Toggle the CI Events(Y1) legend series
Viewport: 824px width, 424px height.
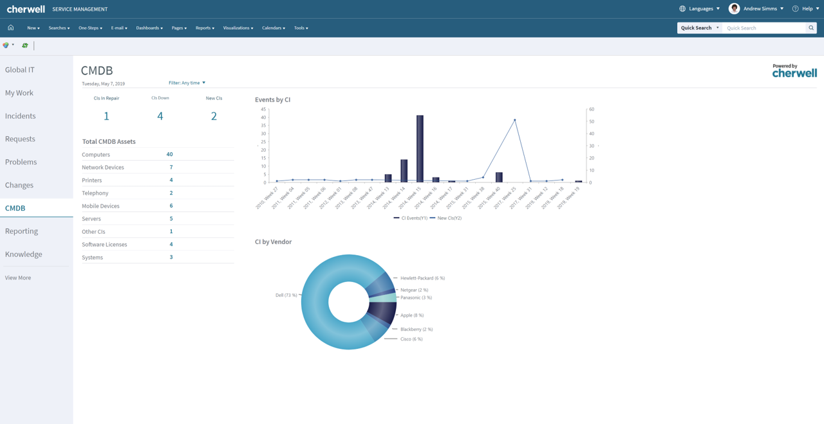coord(411,218)
